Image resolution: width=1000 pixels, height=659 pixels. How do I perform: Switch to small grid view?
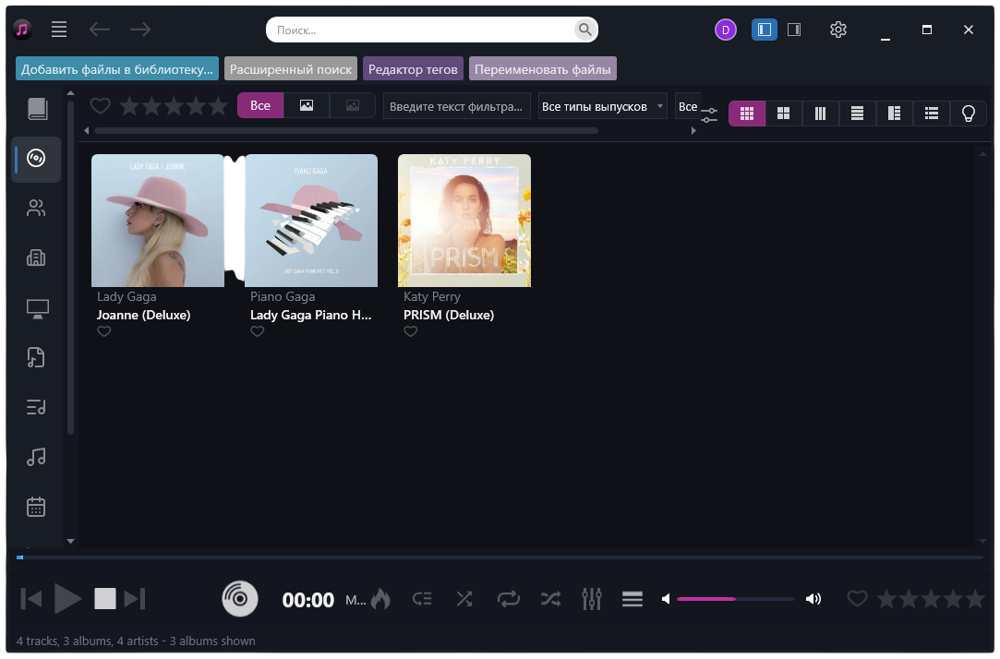coord(747,114)
